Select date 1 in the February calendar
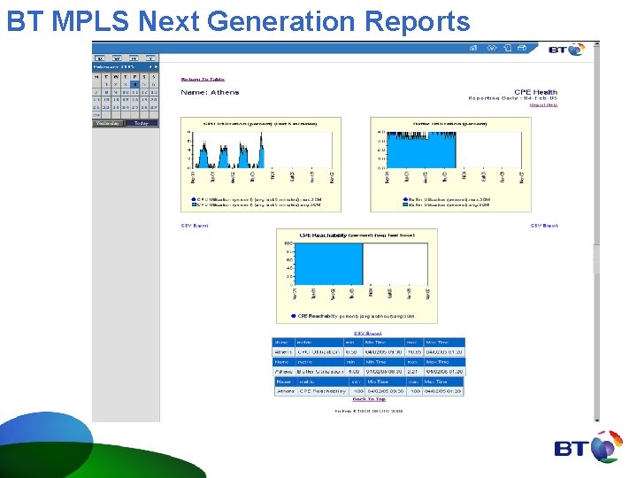The height and width of the screenshot is (478, 637). click(x=106, y=85)
